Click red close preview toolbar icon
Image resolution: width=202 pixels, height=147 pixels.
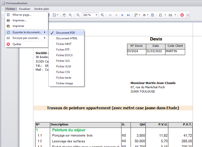click(x=182, y=15)
